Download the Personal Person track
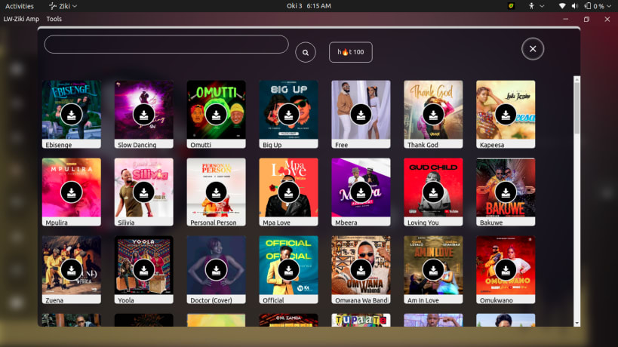 pyautogui.click(x=216, y=192)
